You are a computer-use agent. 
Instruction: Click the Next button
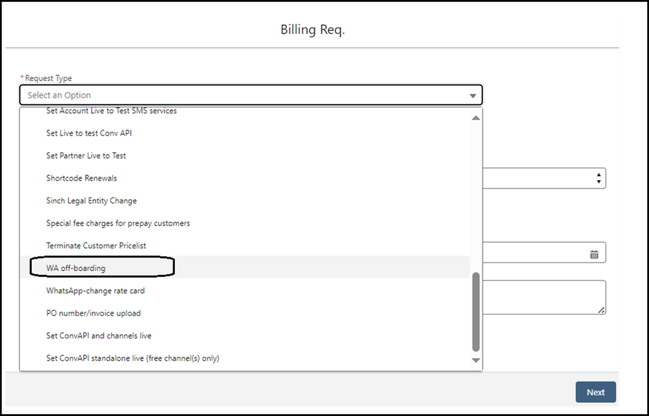pyautogui.click(x=596, y=392)
